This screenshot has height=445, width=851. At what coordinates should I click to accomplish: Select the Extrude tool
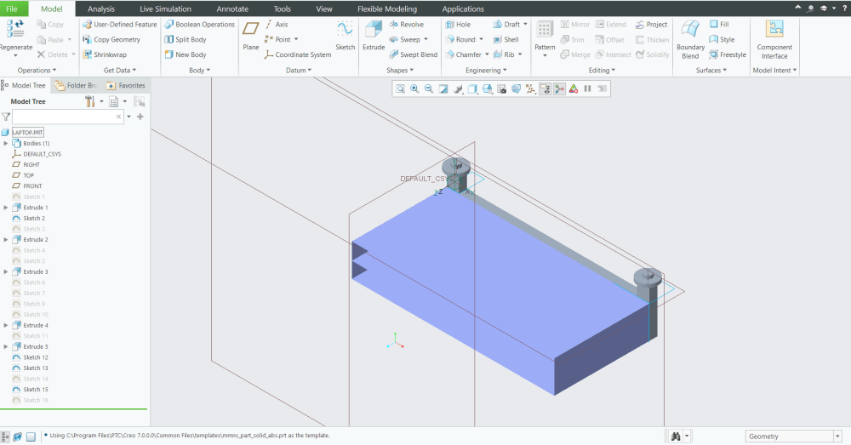coord(374,37)
